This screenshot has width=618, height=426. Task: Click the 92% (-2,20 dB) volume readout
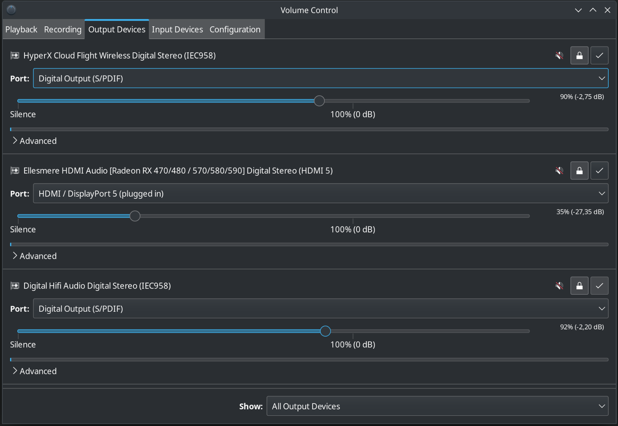coord(582,327)
